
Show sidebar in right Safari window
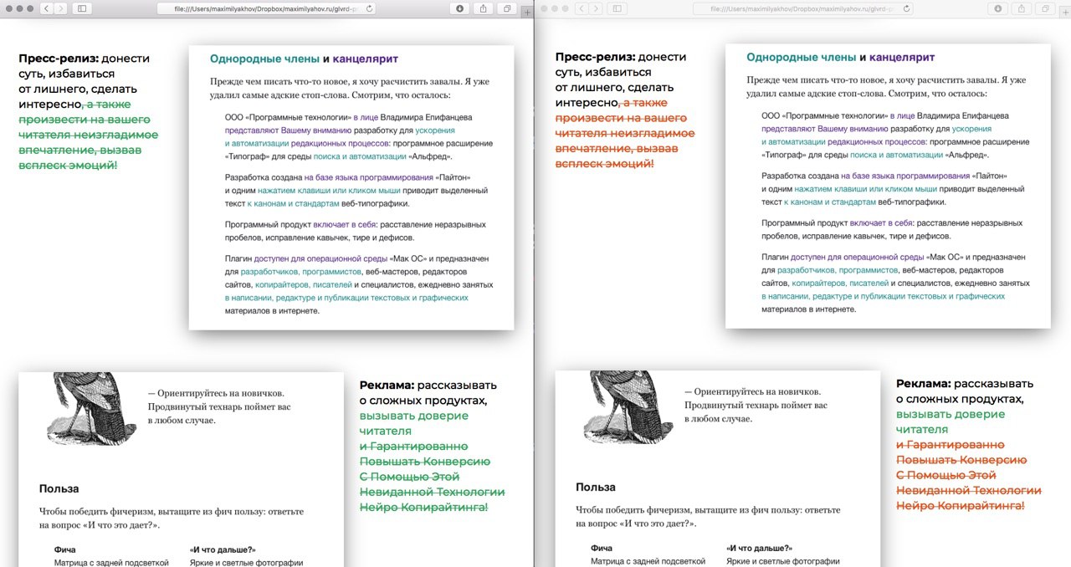click(617, 8)
